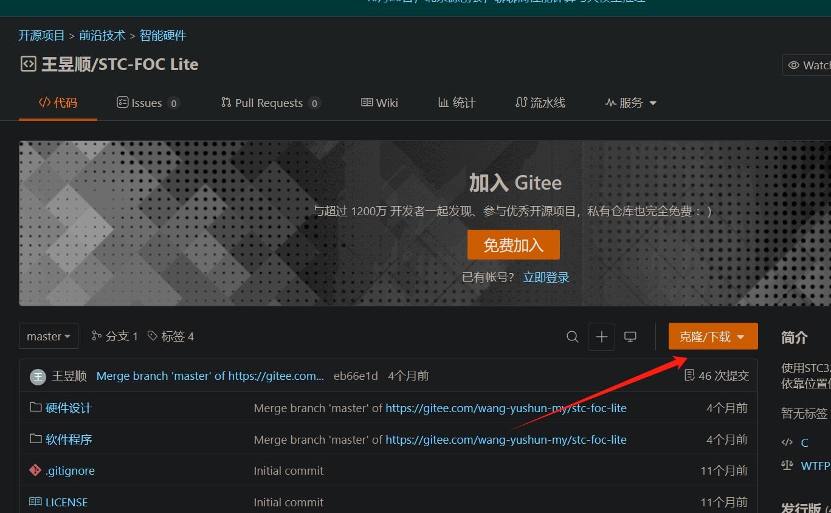Open the 克隆/下载 dropdown button
This screenshot has height=513, width=831.
(713, 336)
